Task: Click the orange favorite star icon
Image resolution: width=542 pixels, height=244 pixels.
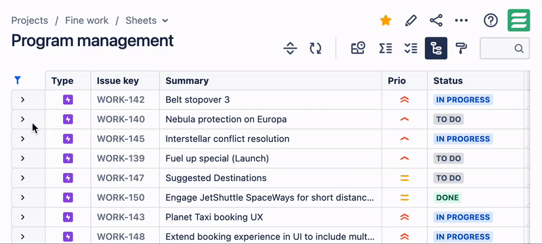Action: click(x=385, y=20)
